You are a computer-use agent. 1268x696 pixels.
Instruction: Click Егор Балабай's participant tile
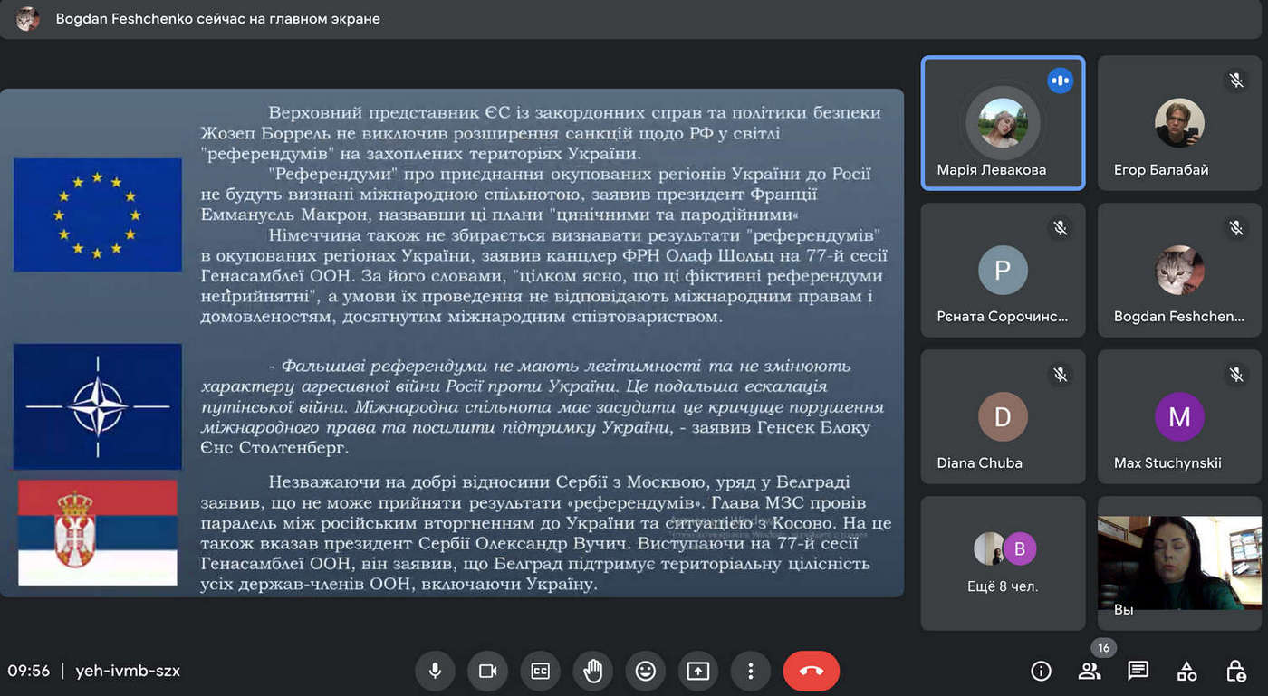(x=1179, y=123)
